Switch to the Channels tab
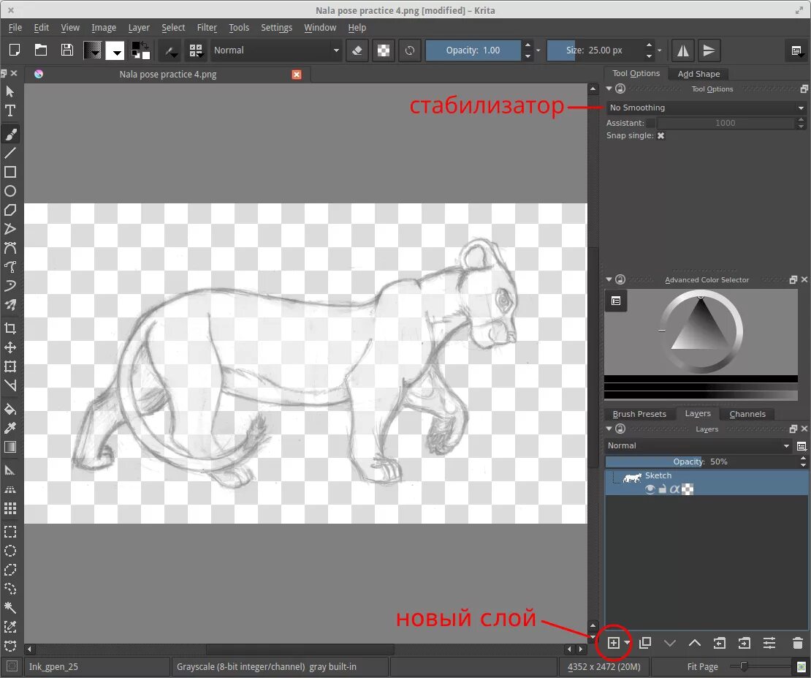The height and width of the screenshot is (678, 811). pyautogui.click(x=747, y=414)
